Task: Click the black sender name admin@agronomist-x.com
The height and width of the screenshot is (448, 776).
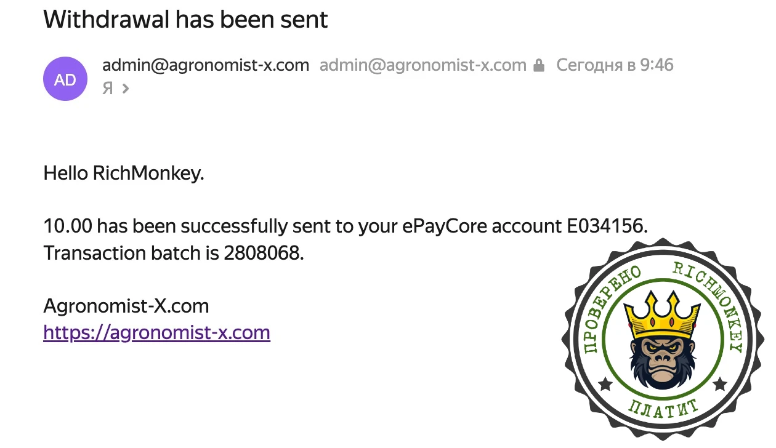Action: tap(206, 65)
